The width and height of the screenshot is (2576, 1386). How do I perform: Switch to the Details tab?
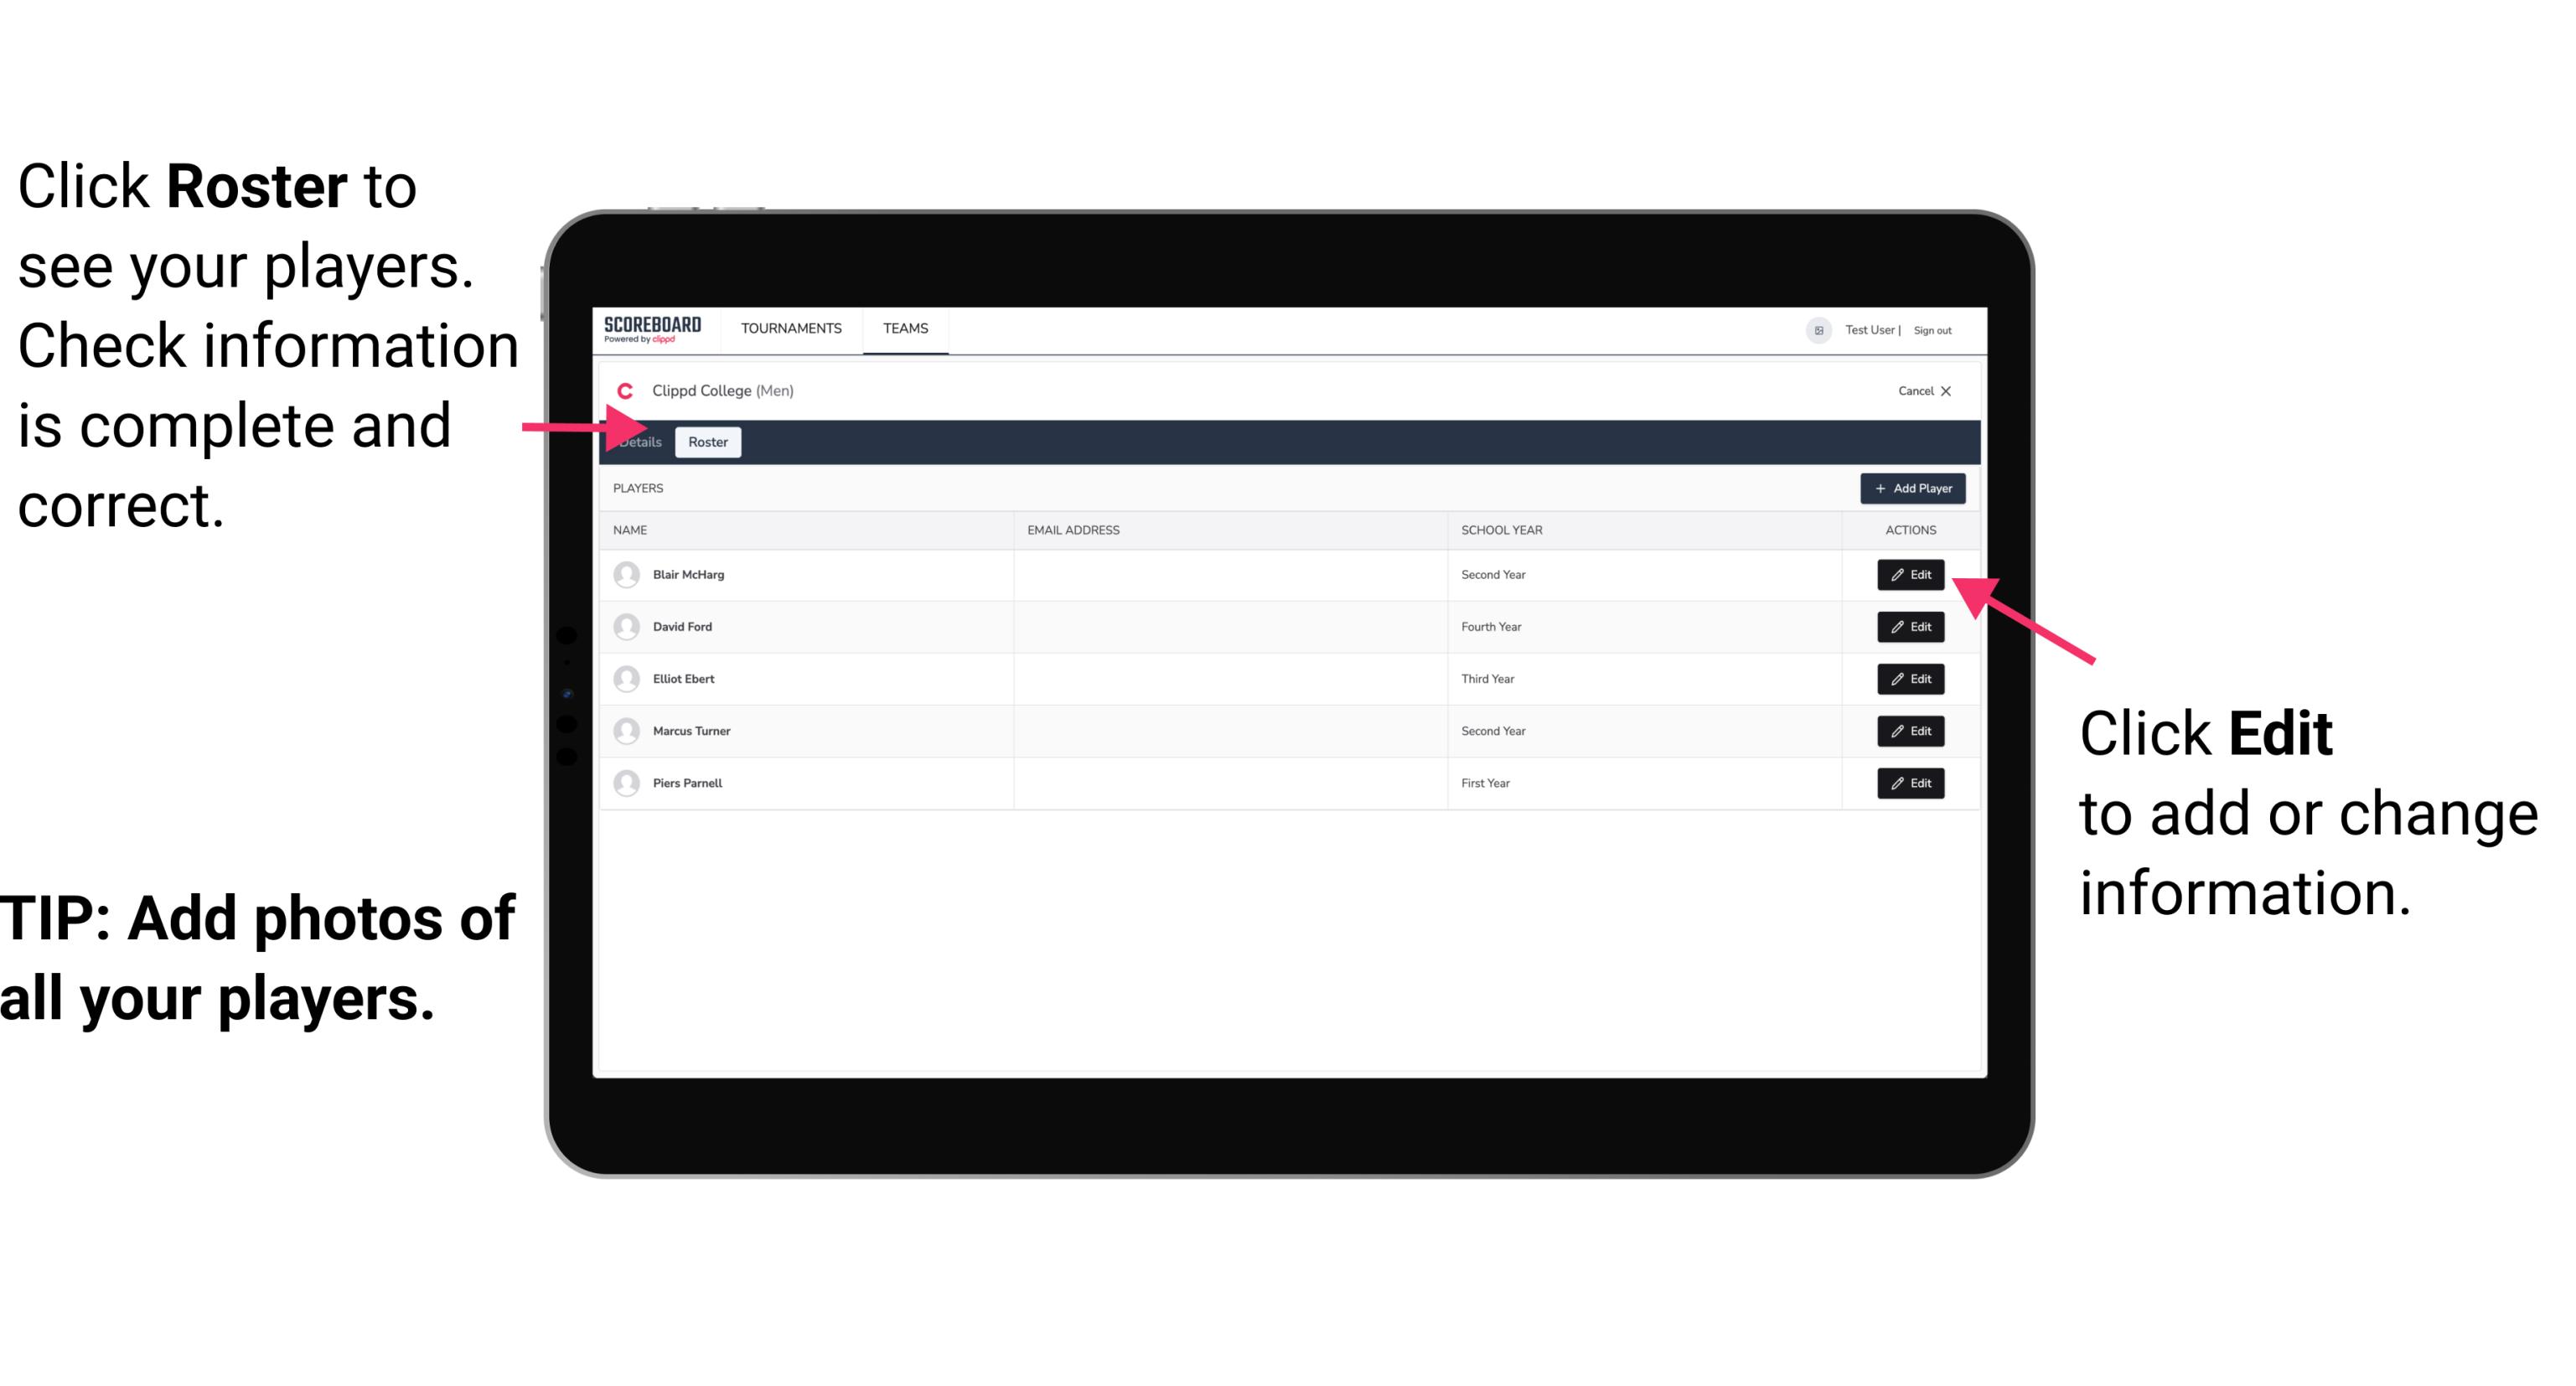[x=639, y=442]
